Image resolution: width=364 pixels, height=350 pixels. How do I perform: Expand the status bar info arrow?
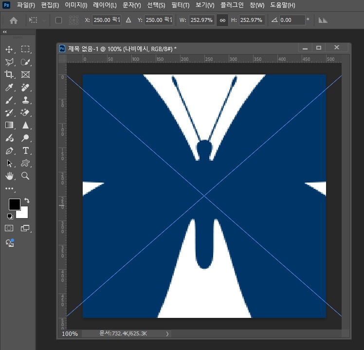coord(167,334)
